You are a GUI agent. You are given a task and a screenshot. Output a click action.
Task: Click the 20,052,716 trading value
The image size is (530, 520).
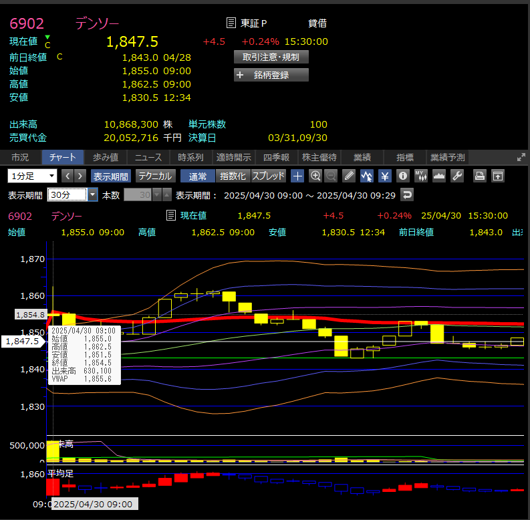point(131,138)
